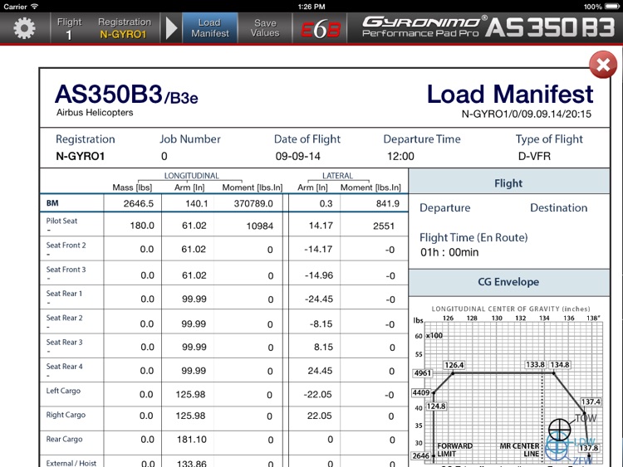Tap the 1:26 PM clock in status bar
The image size is (623, 467).
[311, 7]
